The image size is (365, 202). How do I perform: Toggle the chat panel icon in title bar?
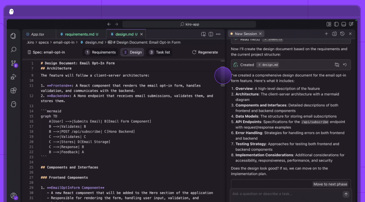pos(351,24)
